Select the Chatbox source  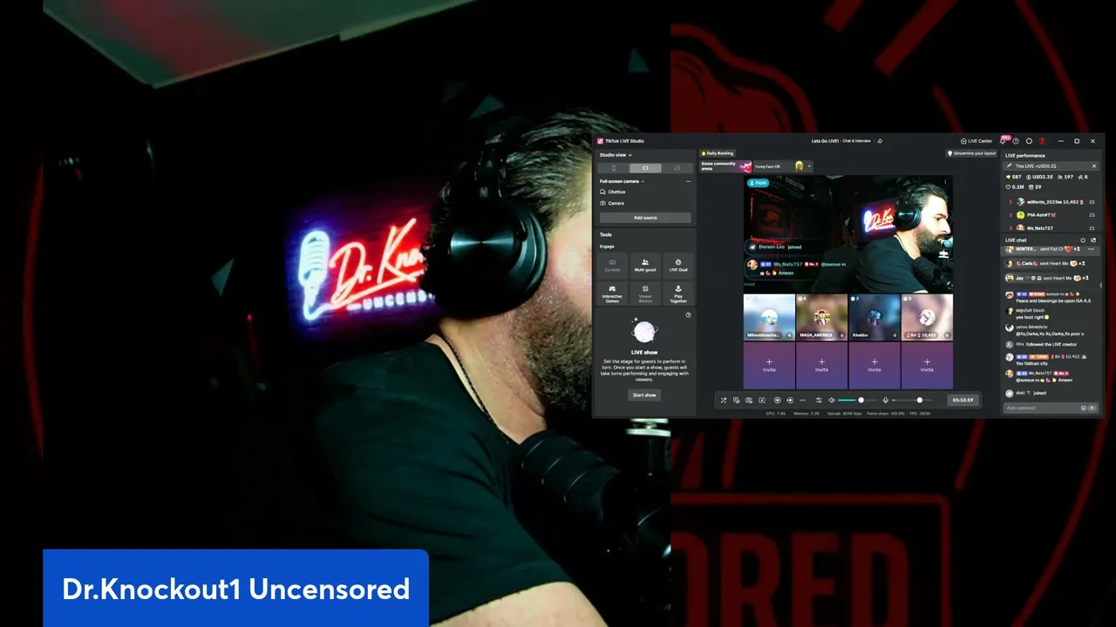616,192
